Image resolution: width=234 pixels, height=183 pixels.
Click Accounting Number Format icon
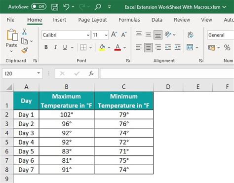click(212, 47)
